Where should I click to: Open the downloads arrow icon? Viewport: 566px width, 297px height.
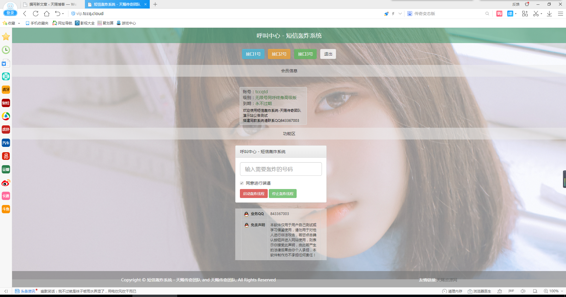pos(549,14)
